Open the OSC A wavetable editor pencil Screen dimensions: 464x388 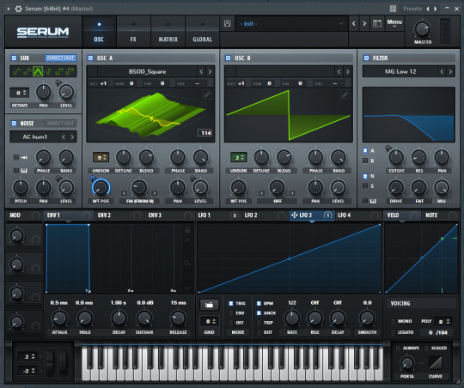pos(207,94)
